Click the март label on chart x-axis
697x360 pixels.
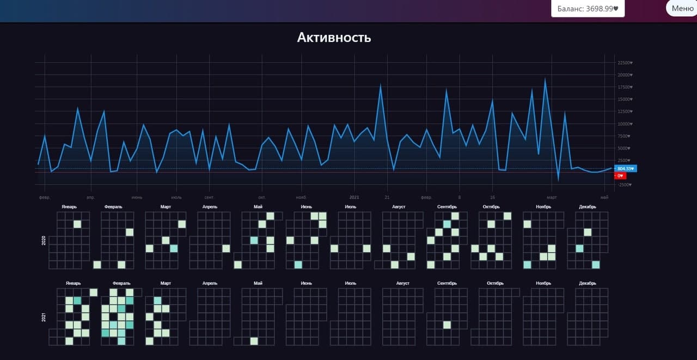click(x=552, y=197)
